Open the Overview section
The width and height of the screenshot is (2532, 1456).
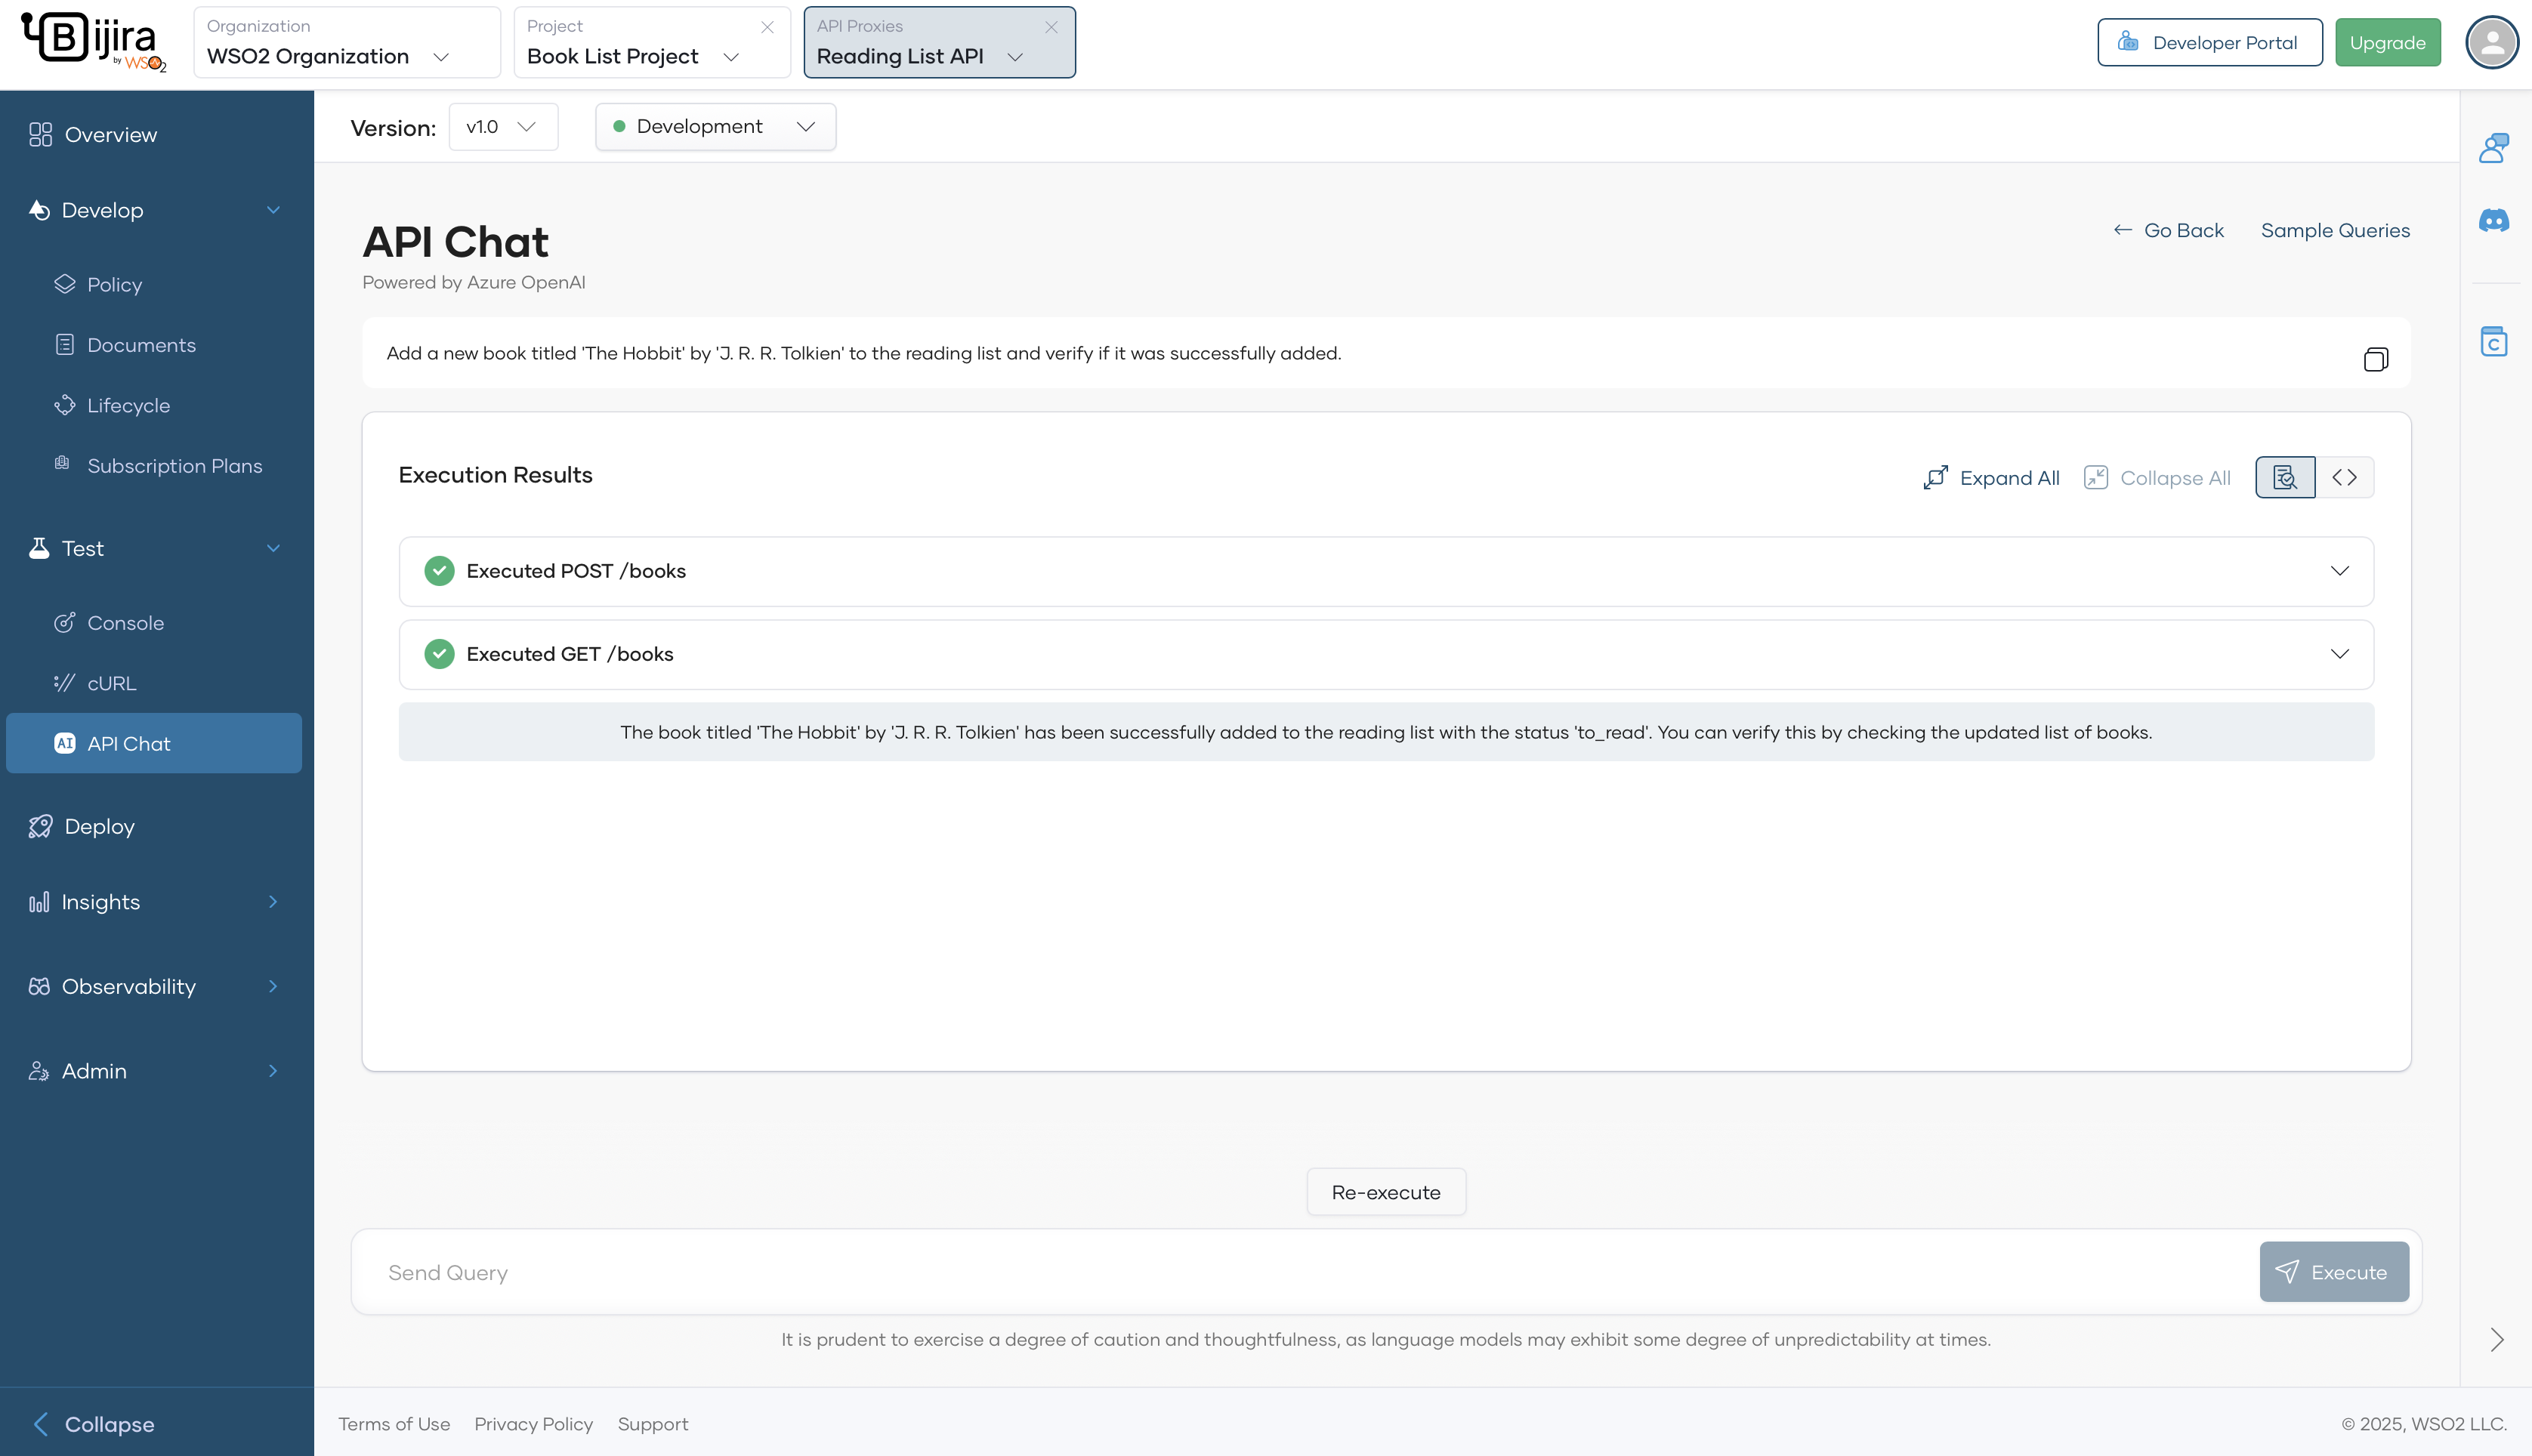(x=110, y=134)
